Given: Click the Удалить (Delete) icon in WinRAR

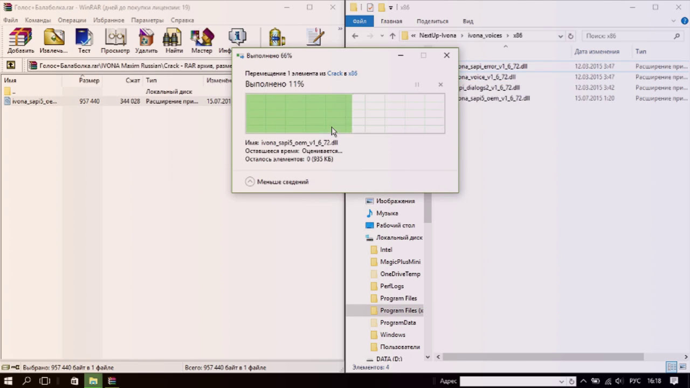Looking at the screenshot, I should [x=146, y=41].
